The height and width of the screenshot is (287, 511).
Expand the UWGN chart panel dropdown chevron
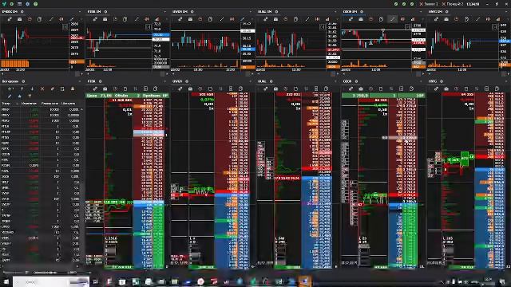(x=250, y=12)
